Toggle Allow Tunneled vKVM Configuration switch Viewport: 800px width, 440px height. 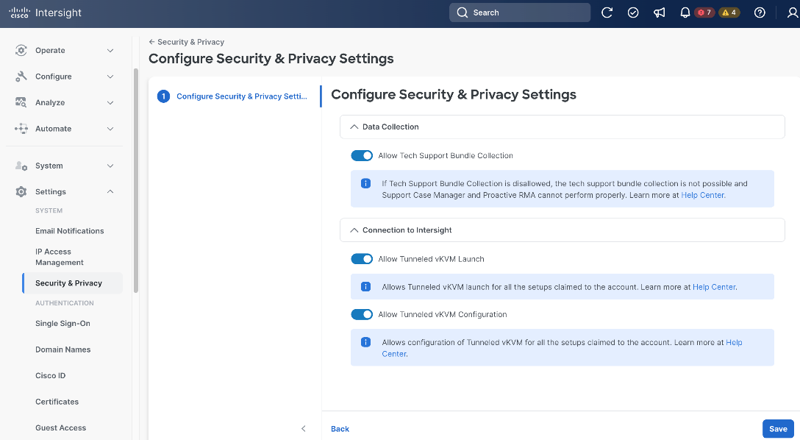click(362, 314)
